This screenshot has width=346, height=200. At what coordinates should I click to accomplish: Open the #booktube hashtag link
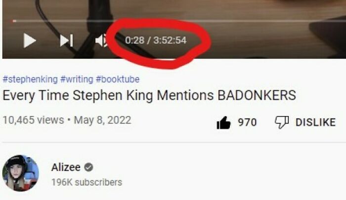pyautogui.click(x=118, y=79)
